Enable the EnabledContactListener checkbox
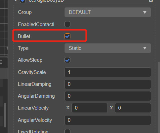Viewport: 160px width, 133px height. click(x=67, y=24)
